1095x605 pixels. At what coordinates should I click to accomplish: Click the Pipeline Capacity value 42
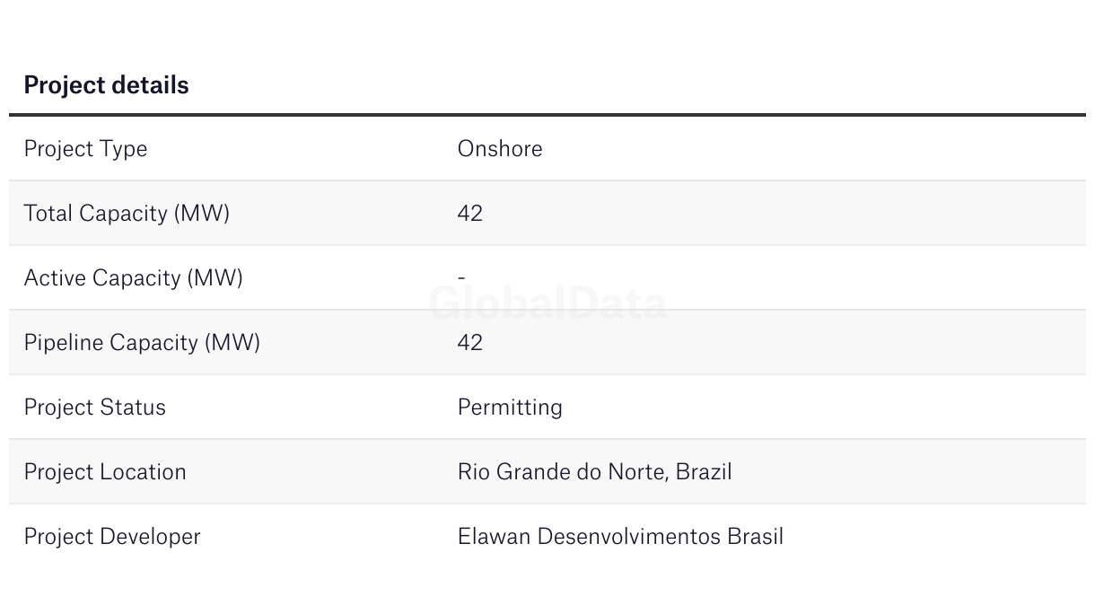pos(470,342)
